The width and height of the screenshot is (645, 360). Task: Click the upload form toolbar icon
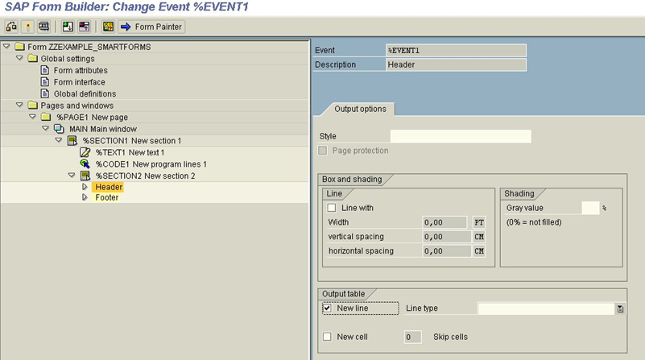tap(84, 27)
